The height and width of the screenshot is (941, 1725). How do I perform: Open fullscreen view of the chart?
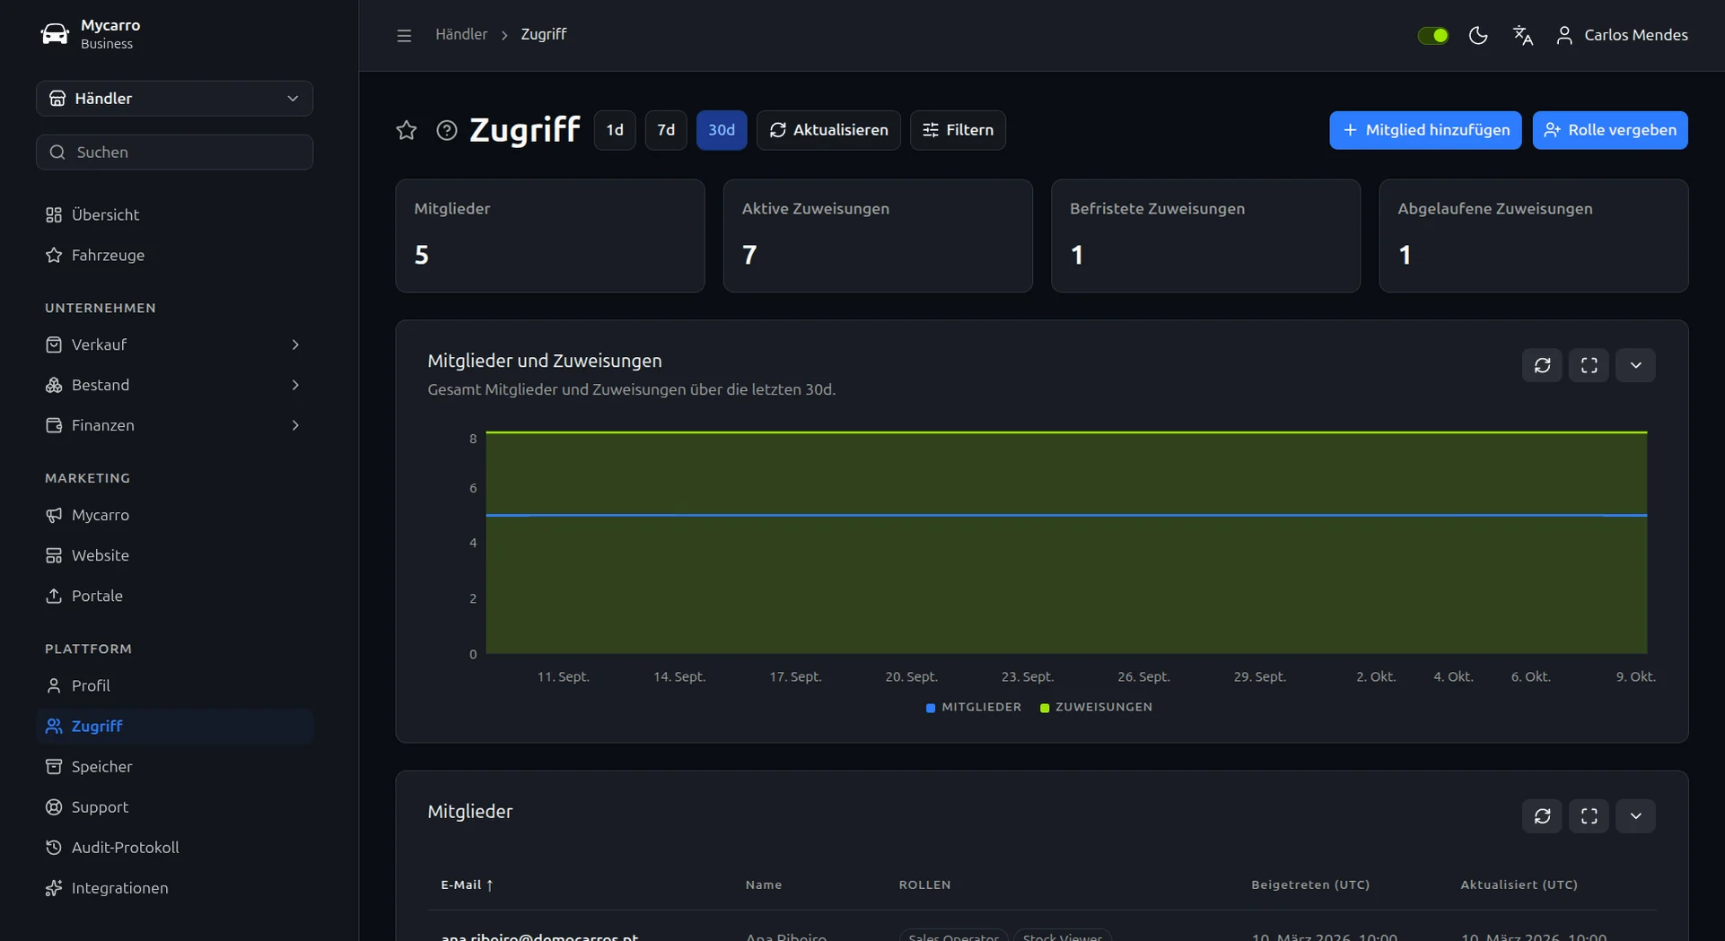[x=1589, y=365]
